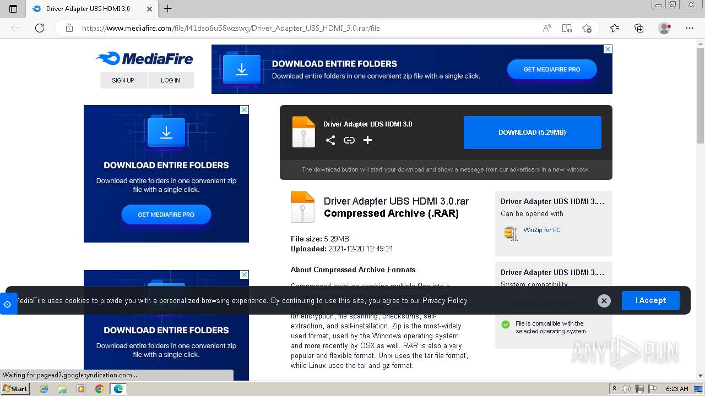The width and height of the screenshot is (705, 396).
Task: Open Chrome from the taskbar
Action: point(99,389)
